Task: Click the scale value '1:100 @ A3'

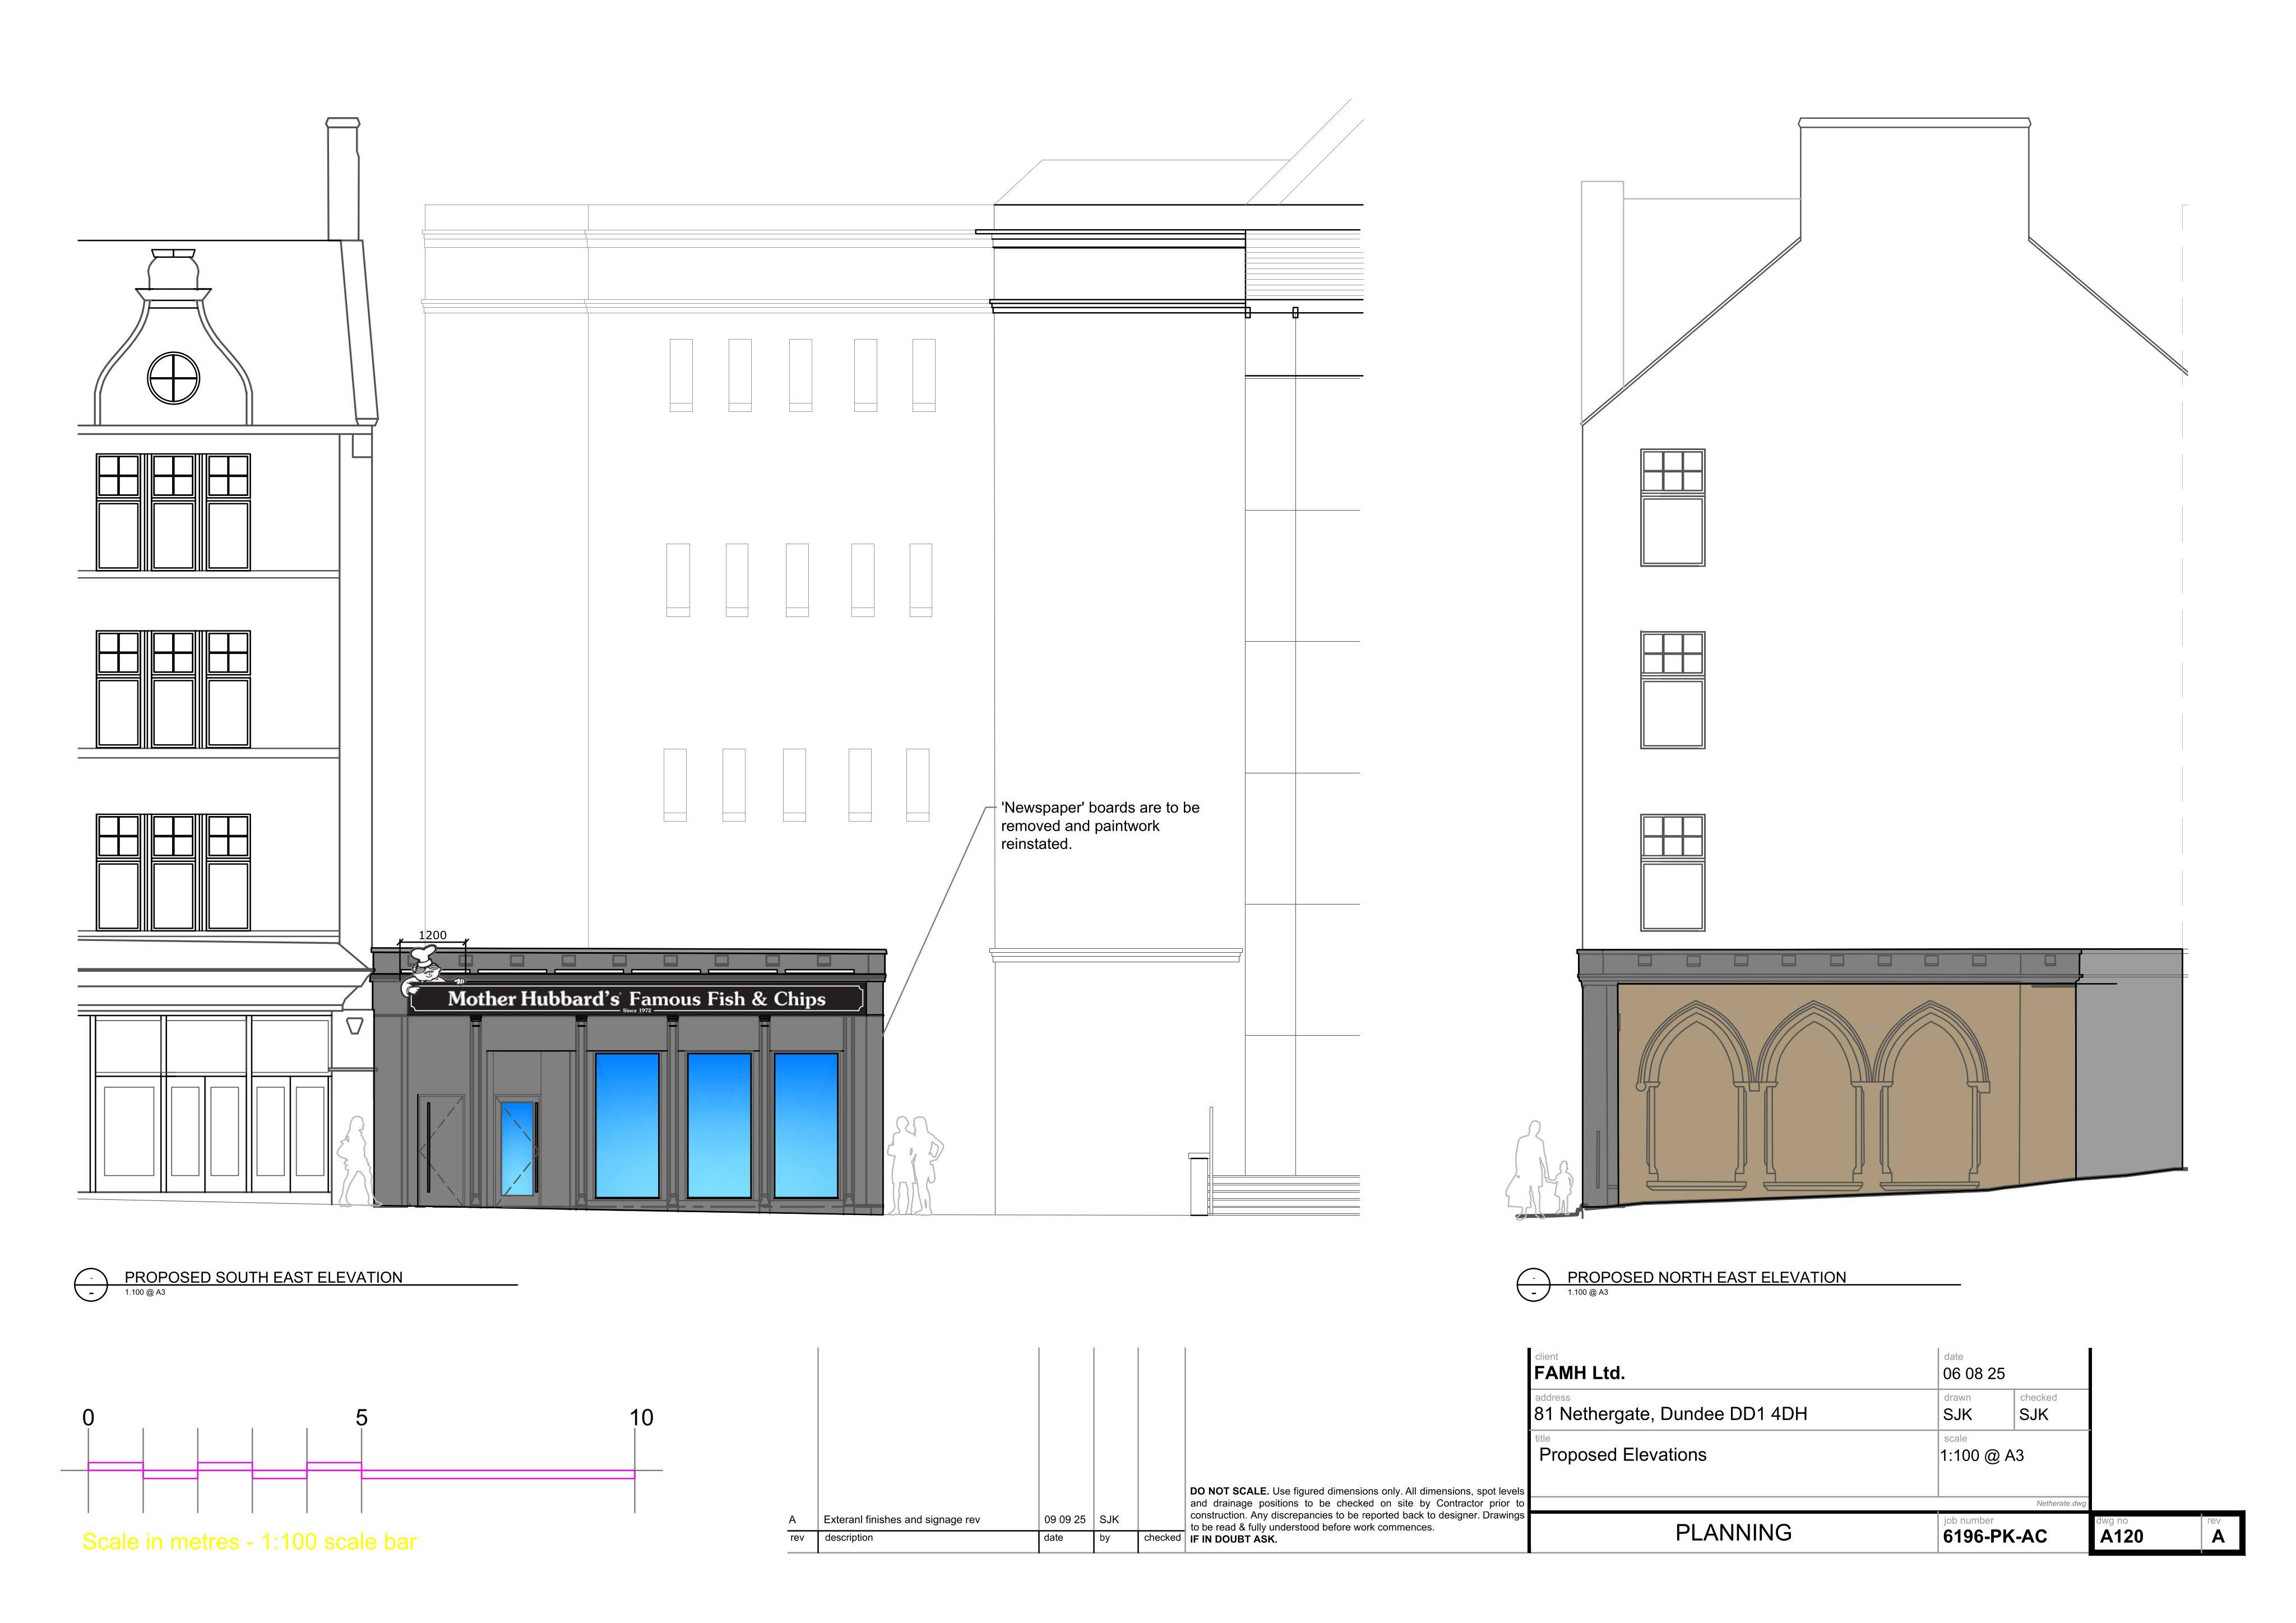Action: tap(1982, 1456)
